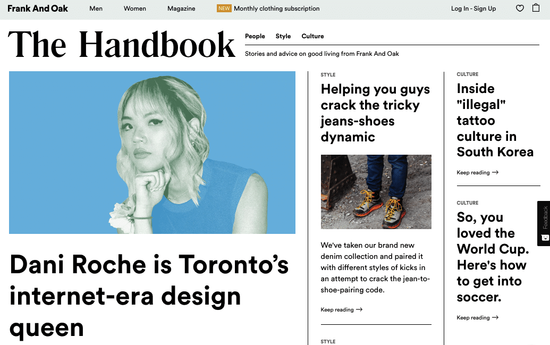Click the Stories and advice tagline
Image resolution: width=550 pixels, height=345 pixels.
click(x=321, y=54)
